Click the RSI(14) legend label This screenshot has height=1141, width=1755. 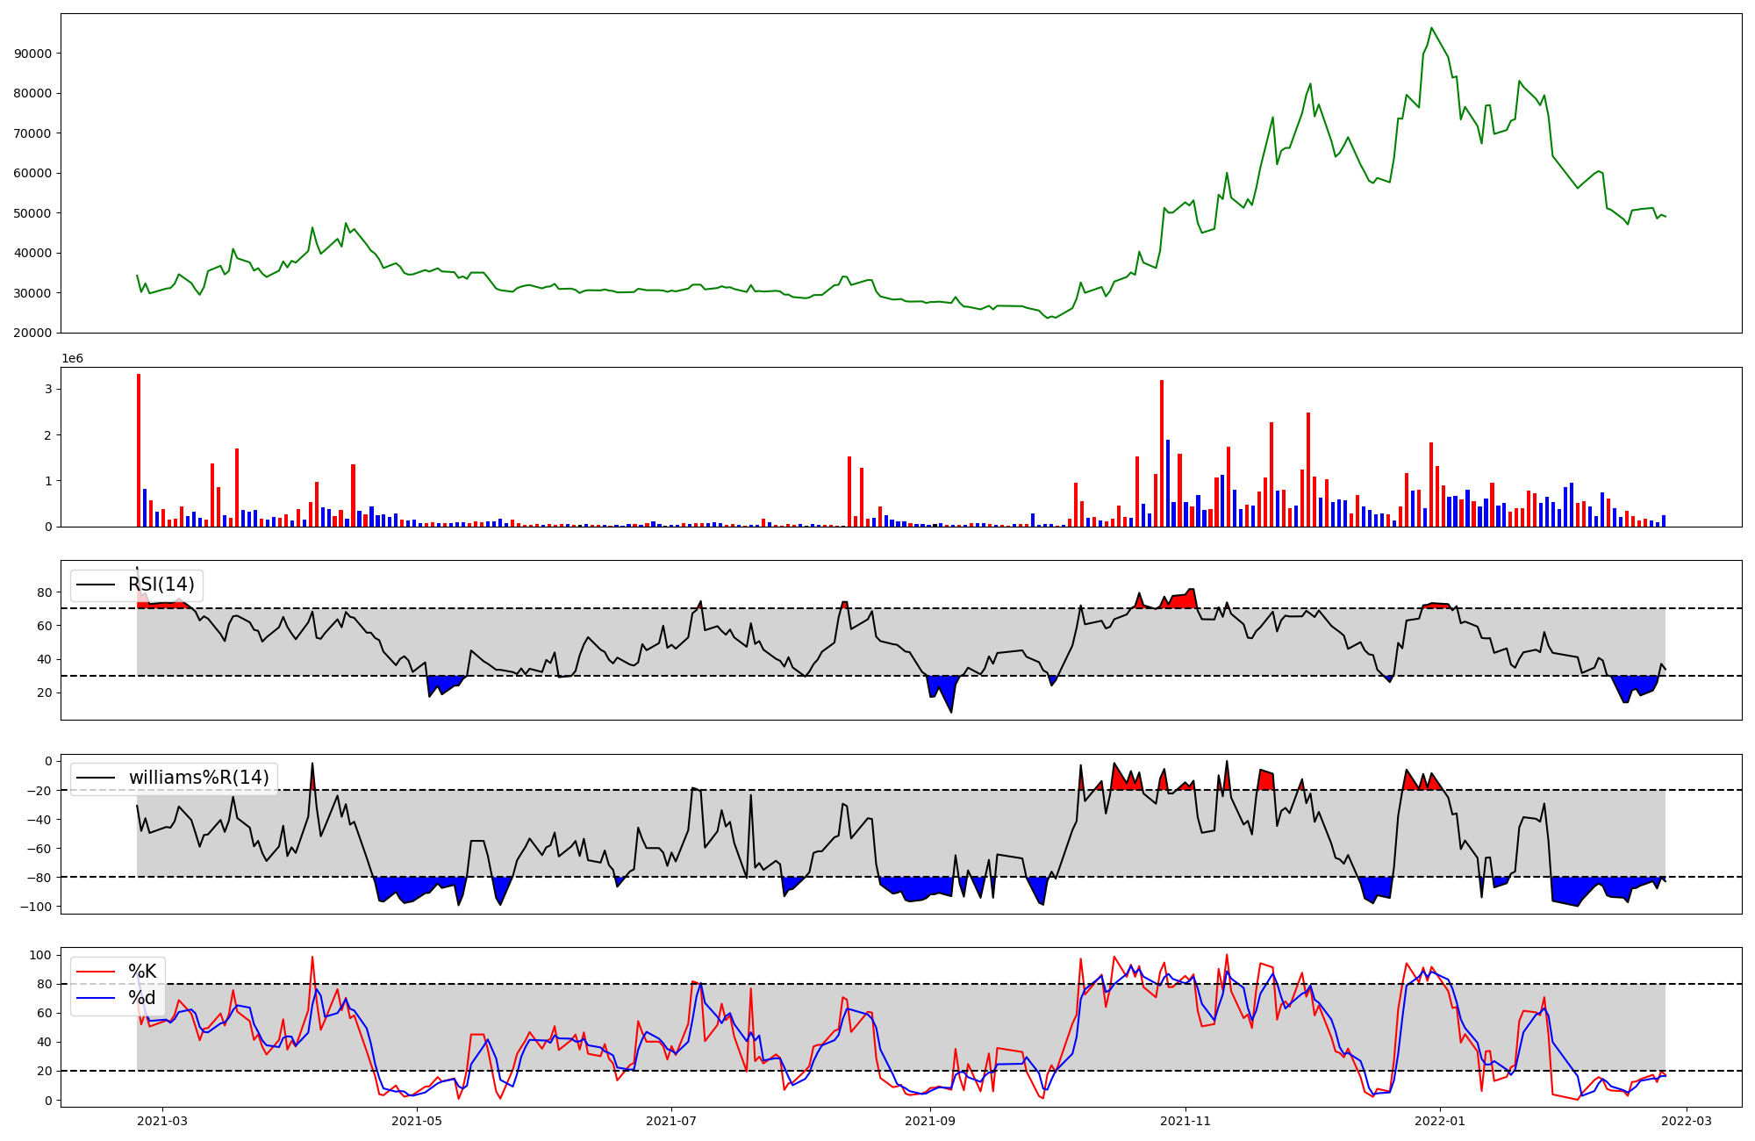tap(161, 585)
